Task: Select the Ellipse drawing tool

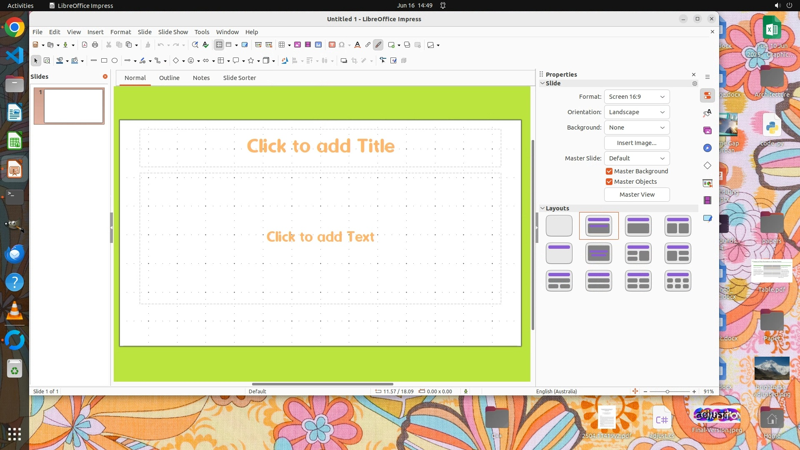Action: pyautogui.click(x=115, y=61)
